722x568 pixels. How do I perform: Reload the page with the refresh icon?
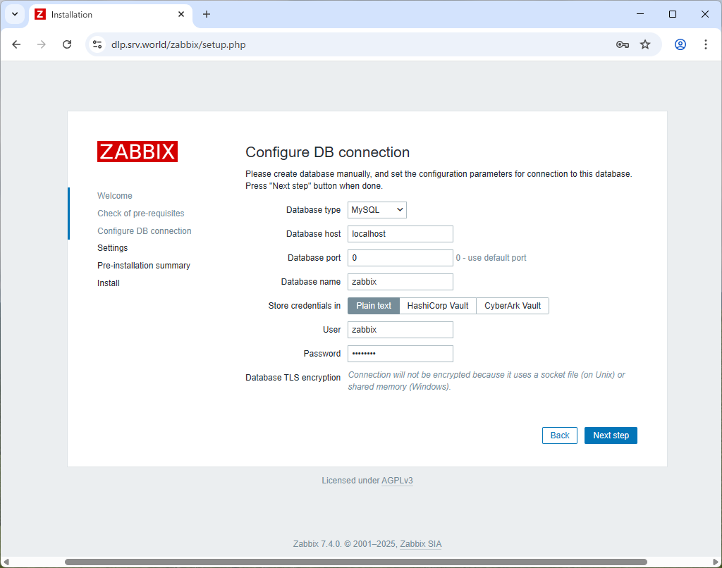click(67, 44)
